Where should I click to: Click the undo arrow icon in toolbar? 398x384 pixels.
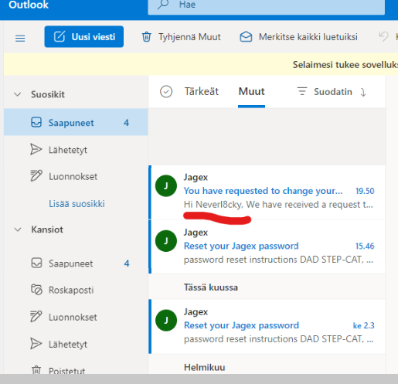coord(383,36)
